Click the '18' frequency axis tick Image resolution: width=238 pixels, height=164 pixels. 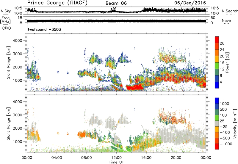20,18
